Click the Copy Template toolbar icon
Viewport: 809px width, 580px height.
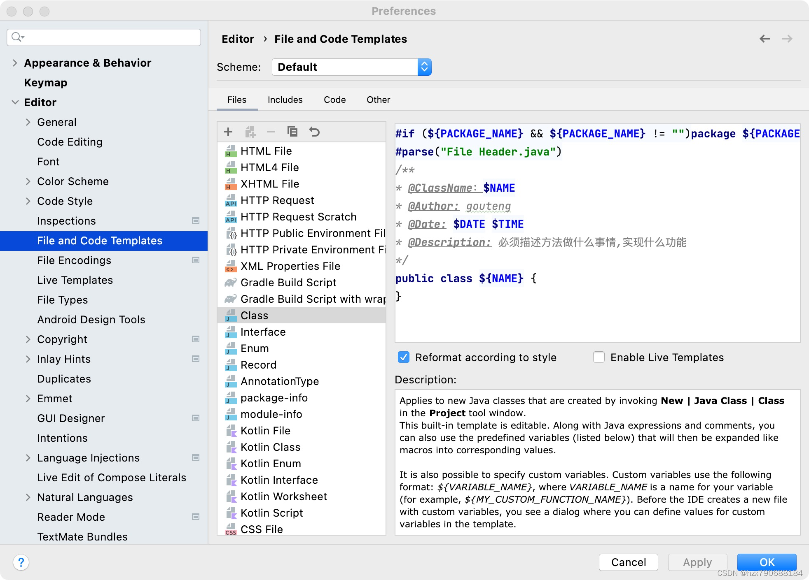pos(292,132)
